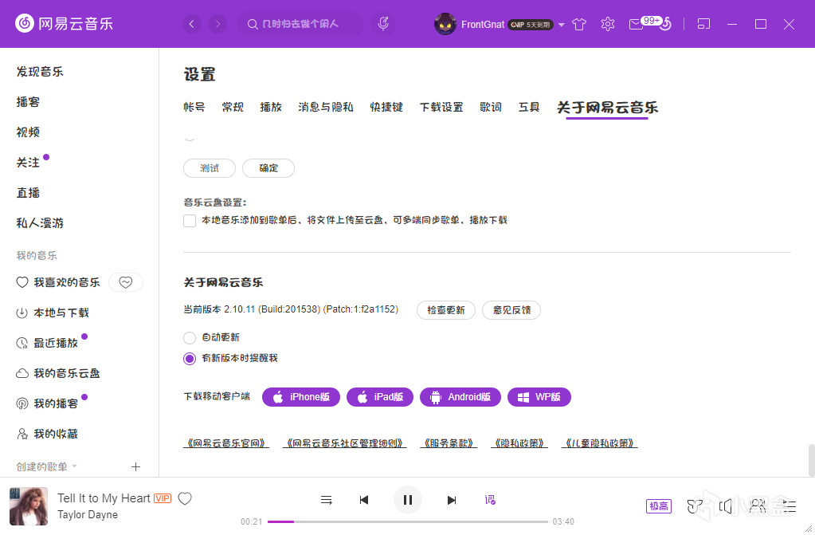
Task: Click the 检查更新 button
Action: (446, 310)
